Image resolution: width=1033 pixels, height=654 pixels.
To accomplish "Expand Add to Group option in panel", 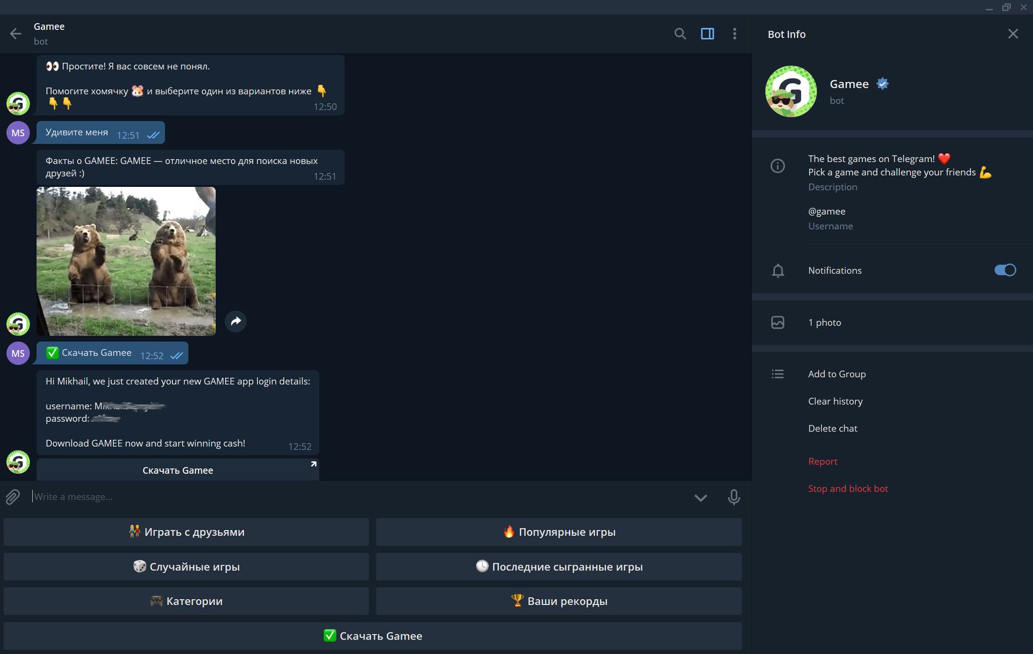I will tap(837, 373).
